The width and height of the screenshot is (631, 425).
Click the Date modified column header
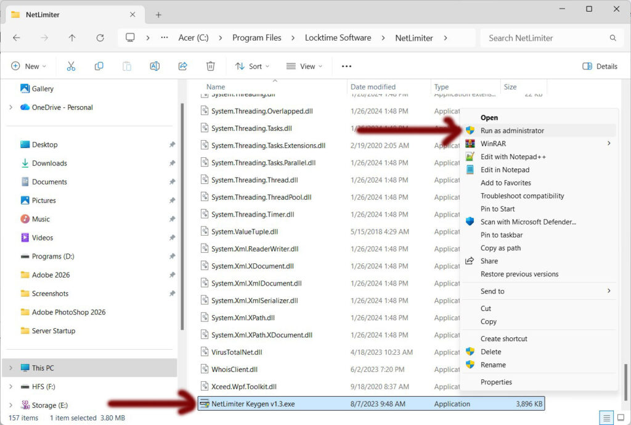[x=373, y=87]
